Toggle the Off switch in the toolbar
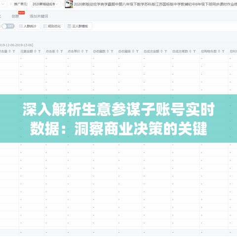This screenshot has height=237, width=237. point(8,26)
